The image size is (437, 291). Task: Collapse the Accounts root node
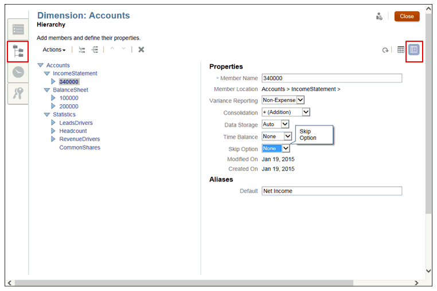[x=40, y=65]
